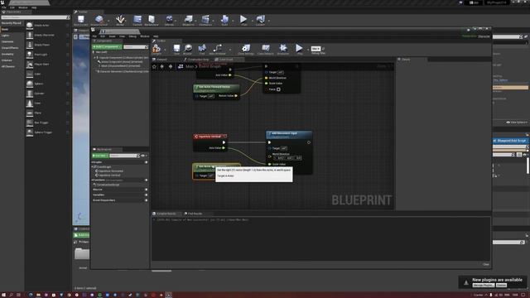Open Content browser from main toolbar
Viewport: 530px width, 298px height.
(x=137, y=20)
